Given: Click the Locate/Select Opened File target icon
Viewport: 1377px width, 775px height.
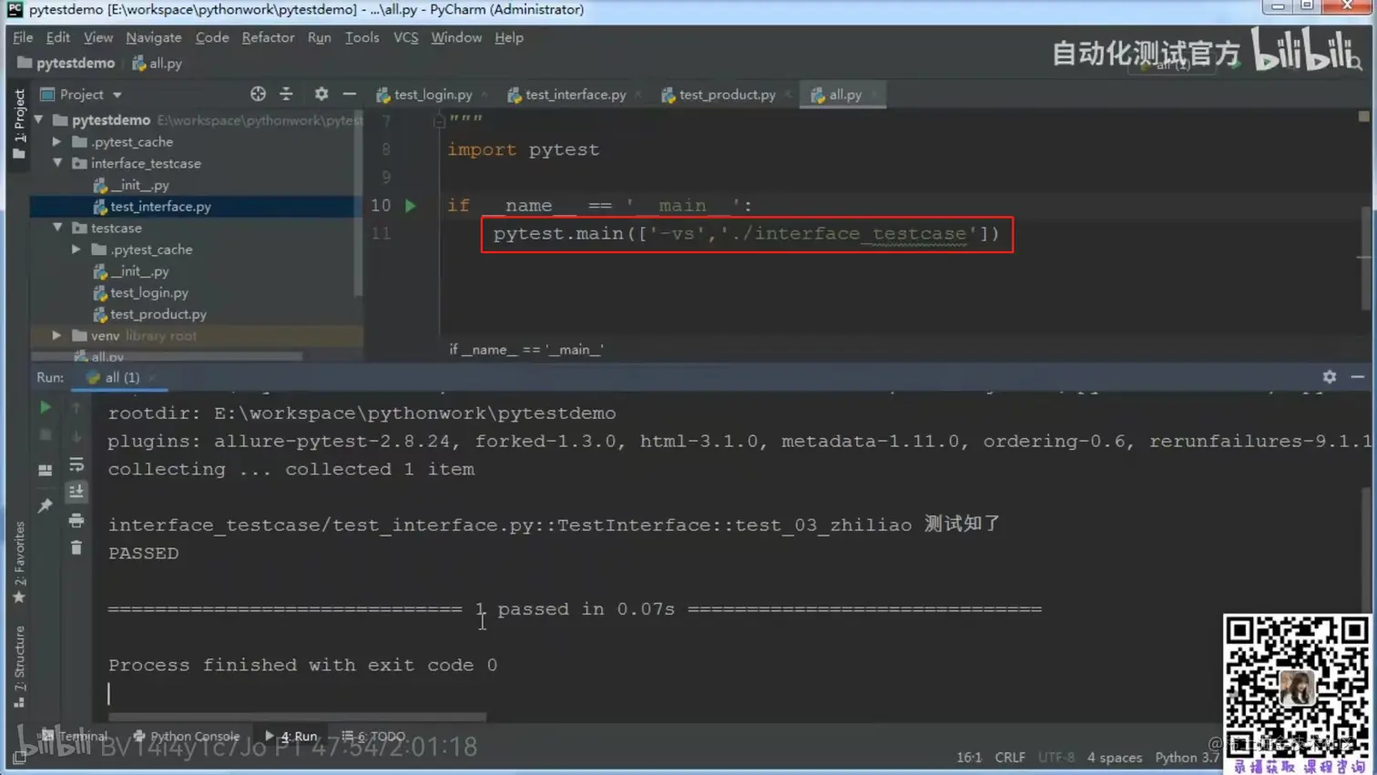Looking at the screenshot, I should pos(259,94).
